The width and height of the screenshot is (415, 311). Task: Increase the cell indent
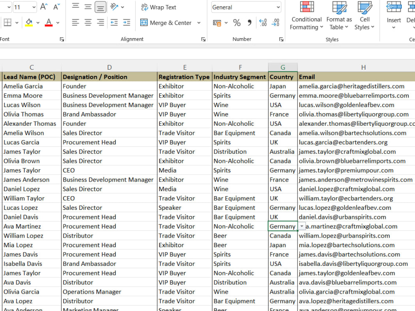coord(127,22)
